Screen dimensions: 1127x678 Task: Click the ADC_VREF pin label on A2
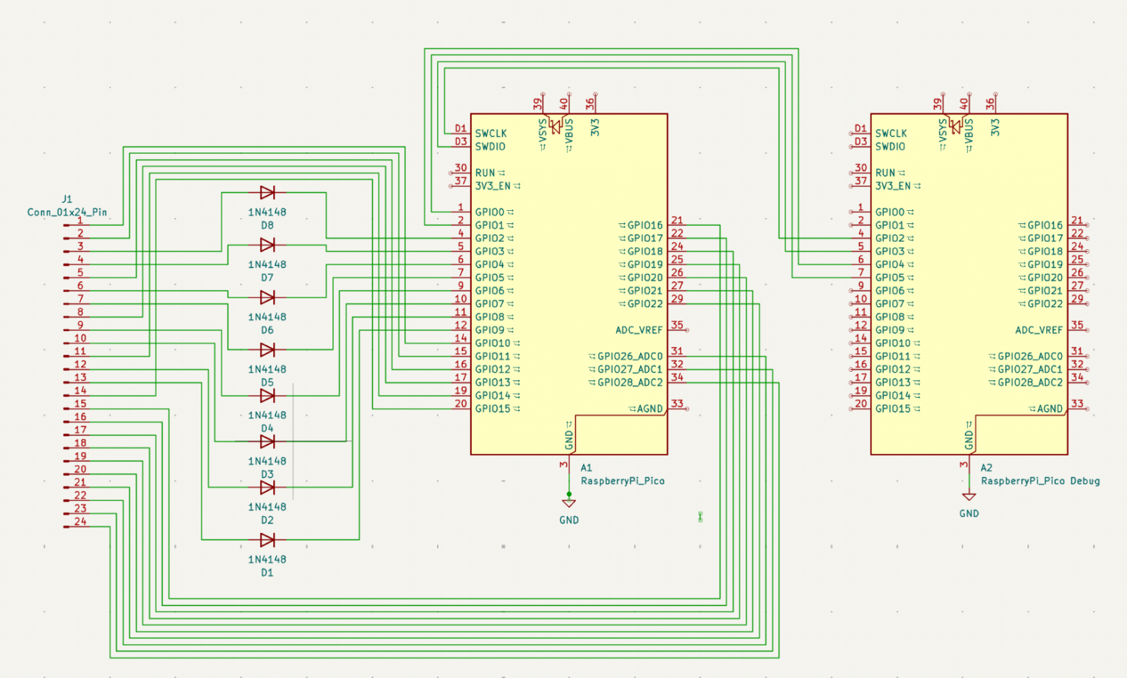(1040, 330)
